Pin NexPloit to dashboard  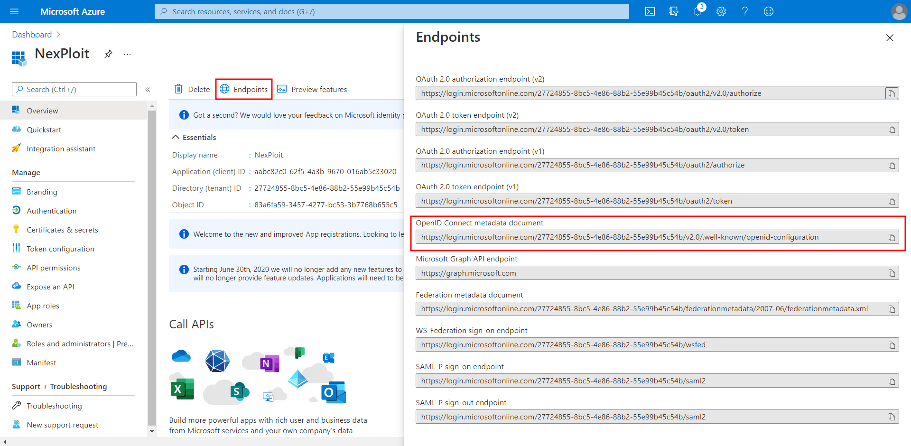click(108, 54)
